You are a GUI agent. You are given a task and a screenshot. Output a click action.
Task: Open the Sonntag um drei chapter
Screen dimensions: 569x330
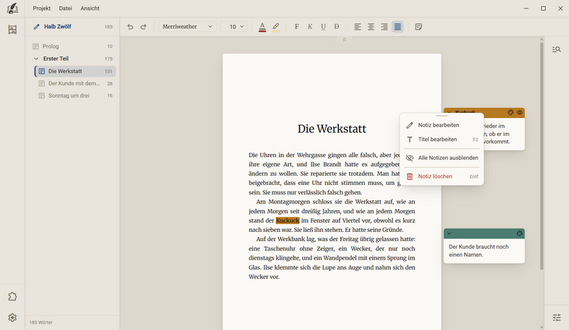(x=75, y=96)
